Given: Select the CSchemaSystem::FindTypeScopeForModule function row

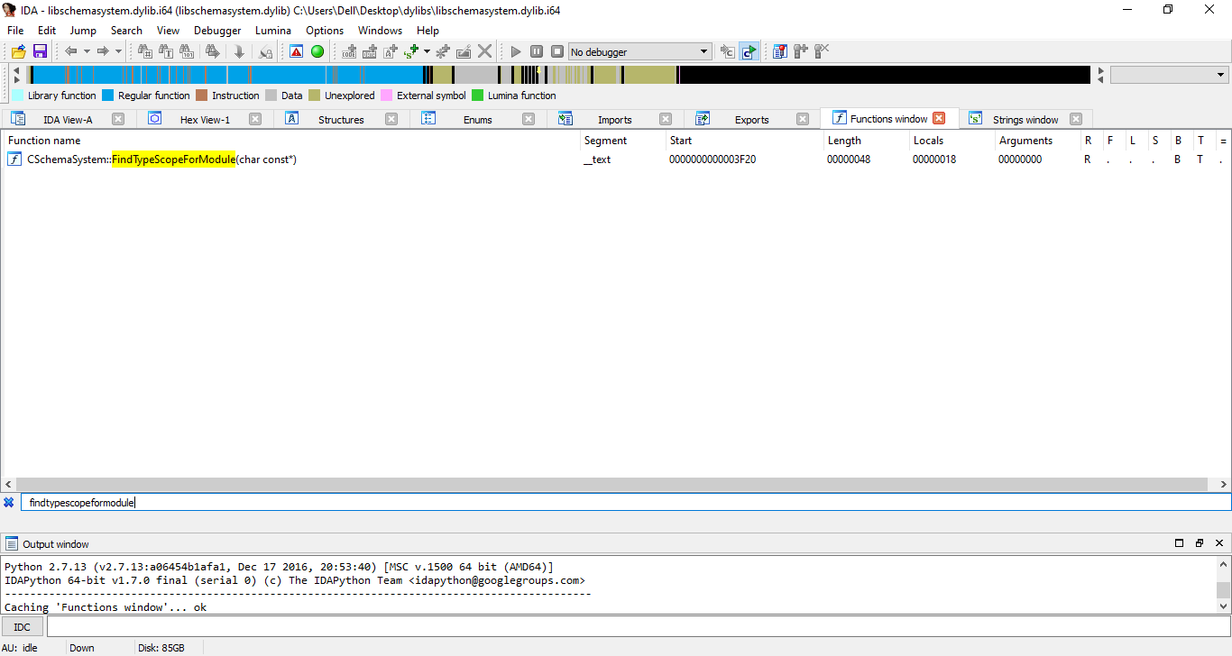Looking at the screenshot, I should click(616, 159).
